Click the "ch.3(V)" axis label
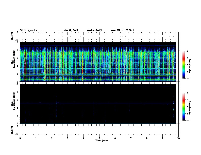The image size is (201, 155). (x=12, y=130)
